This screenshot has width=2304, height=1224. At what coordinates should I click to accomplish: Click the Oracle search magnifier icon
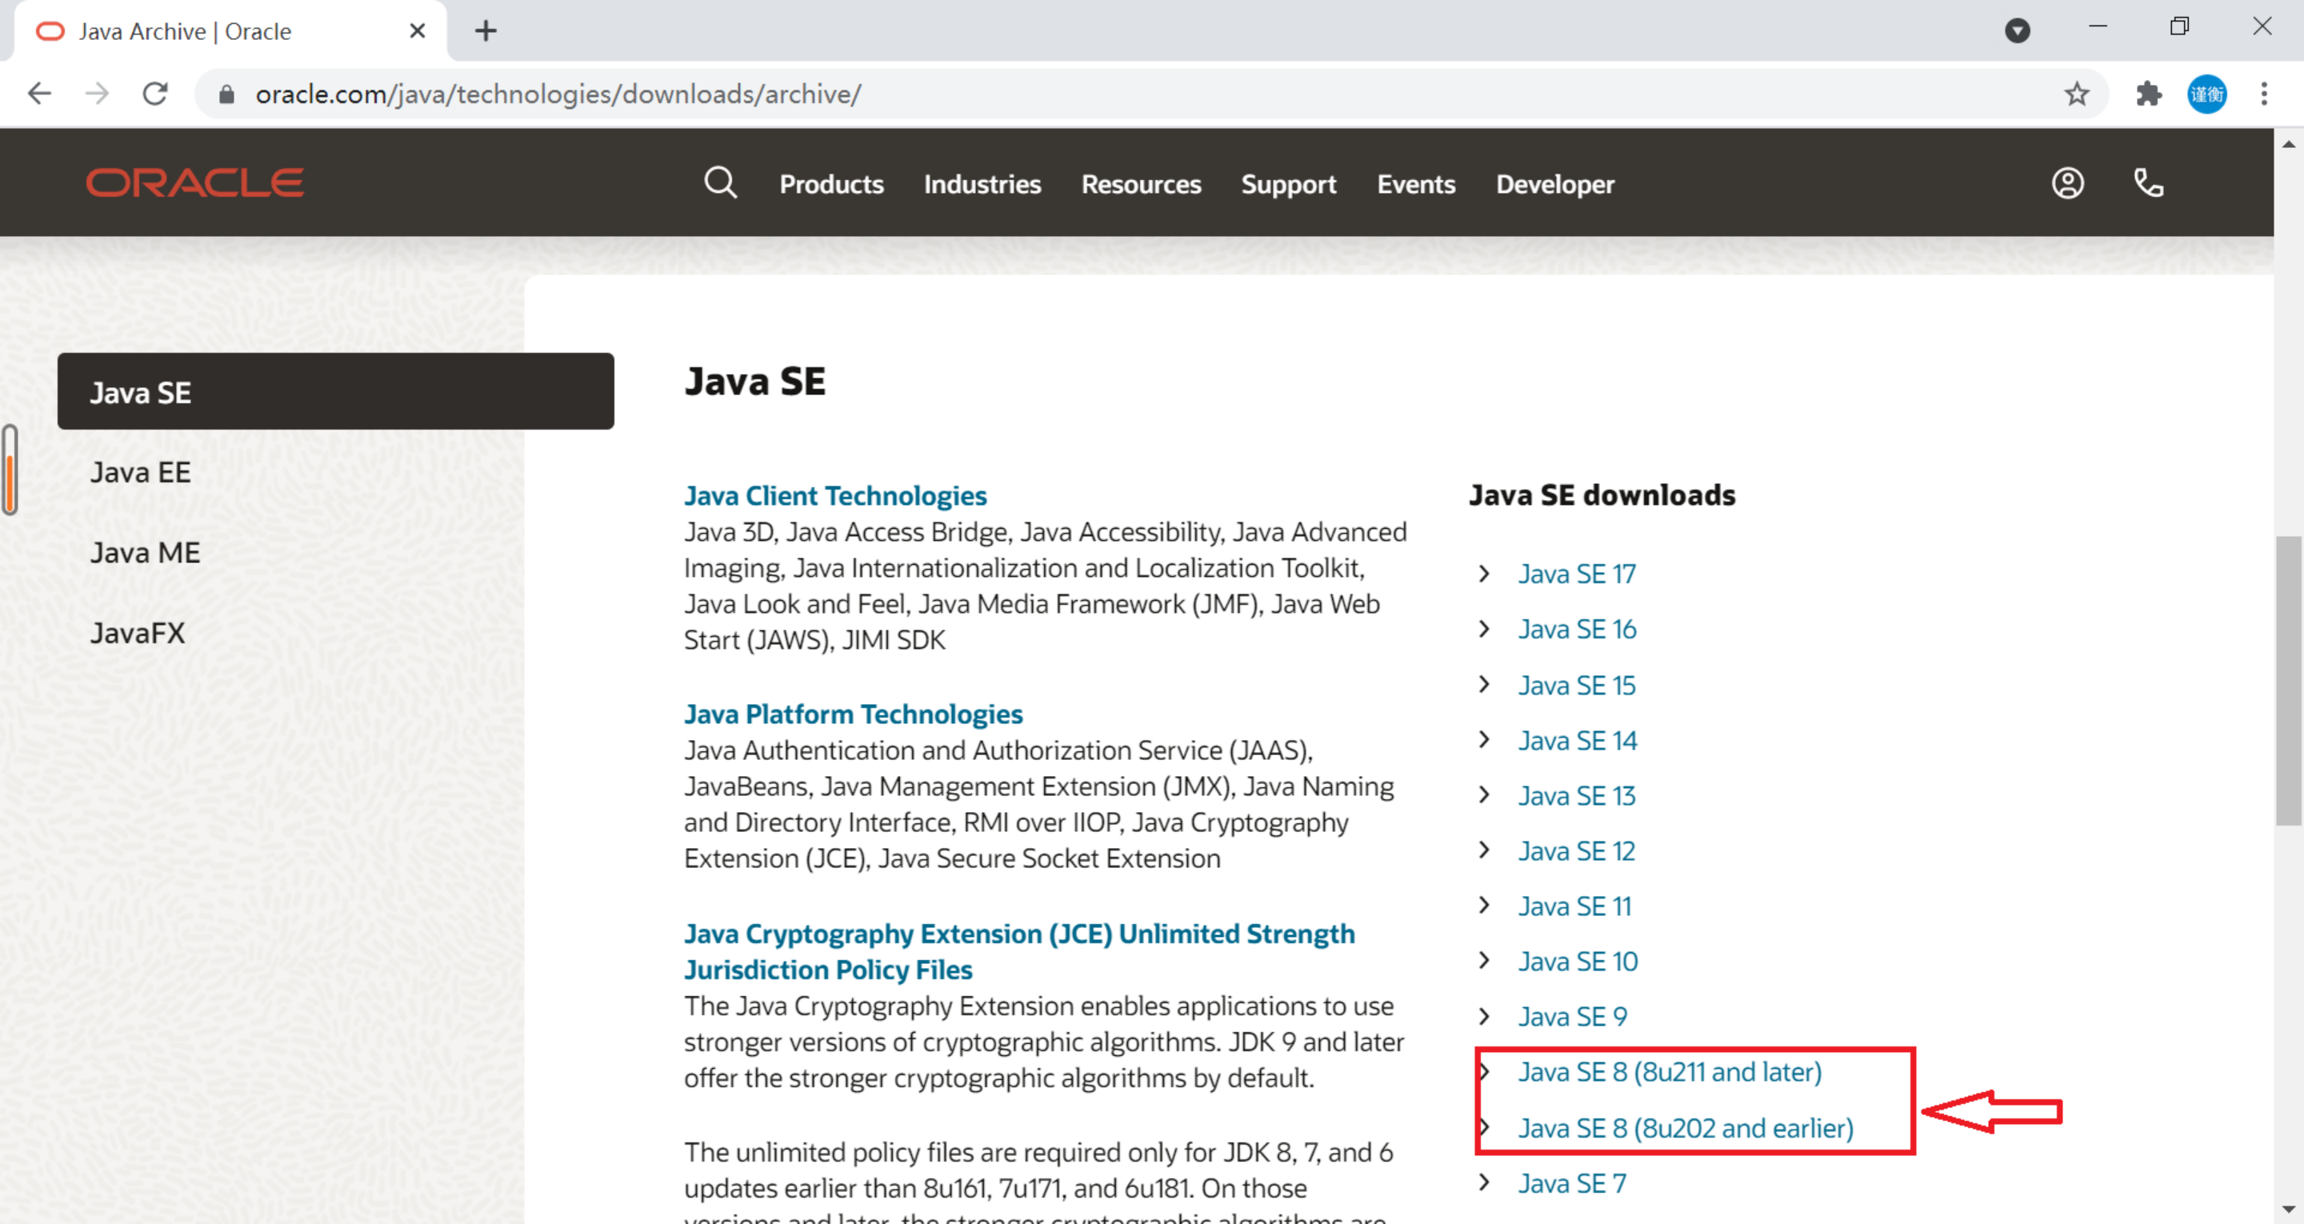click(x=720, y=183)
